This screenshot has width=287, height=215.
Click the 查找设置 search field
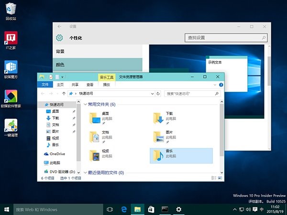click(x=222, y=38)
